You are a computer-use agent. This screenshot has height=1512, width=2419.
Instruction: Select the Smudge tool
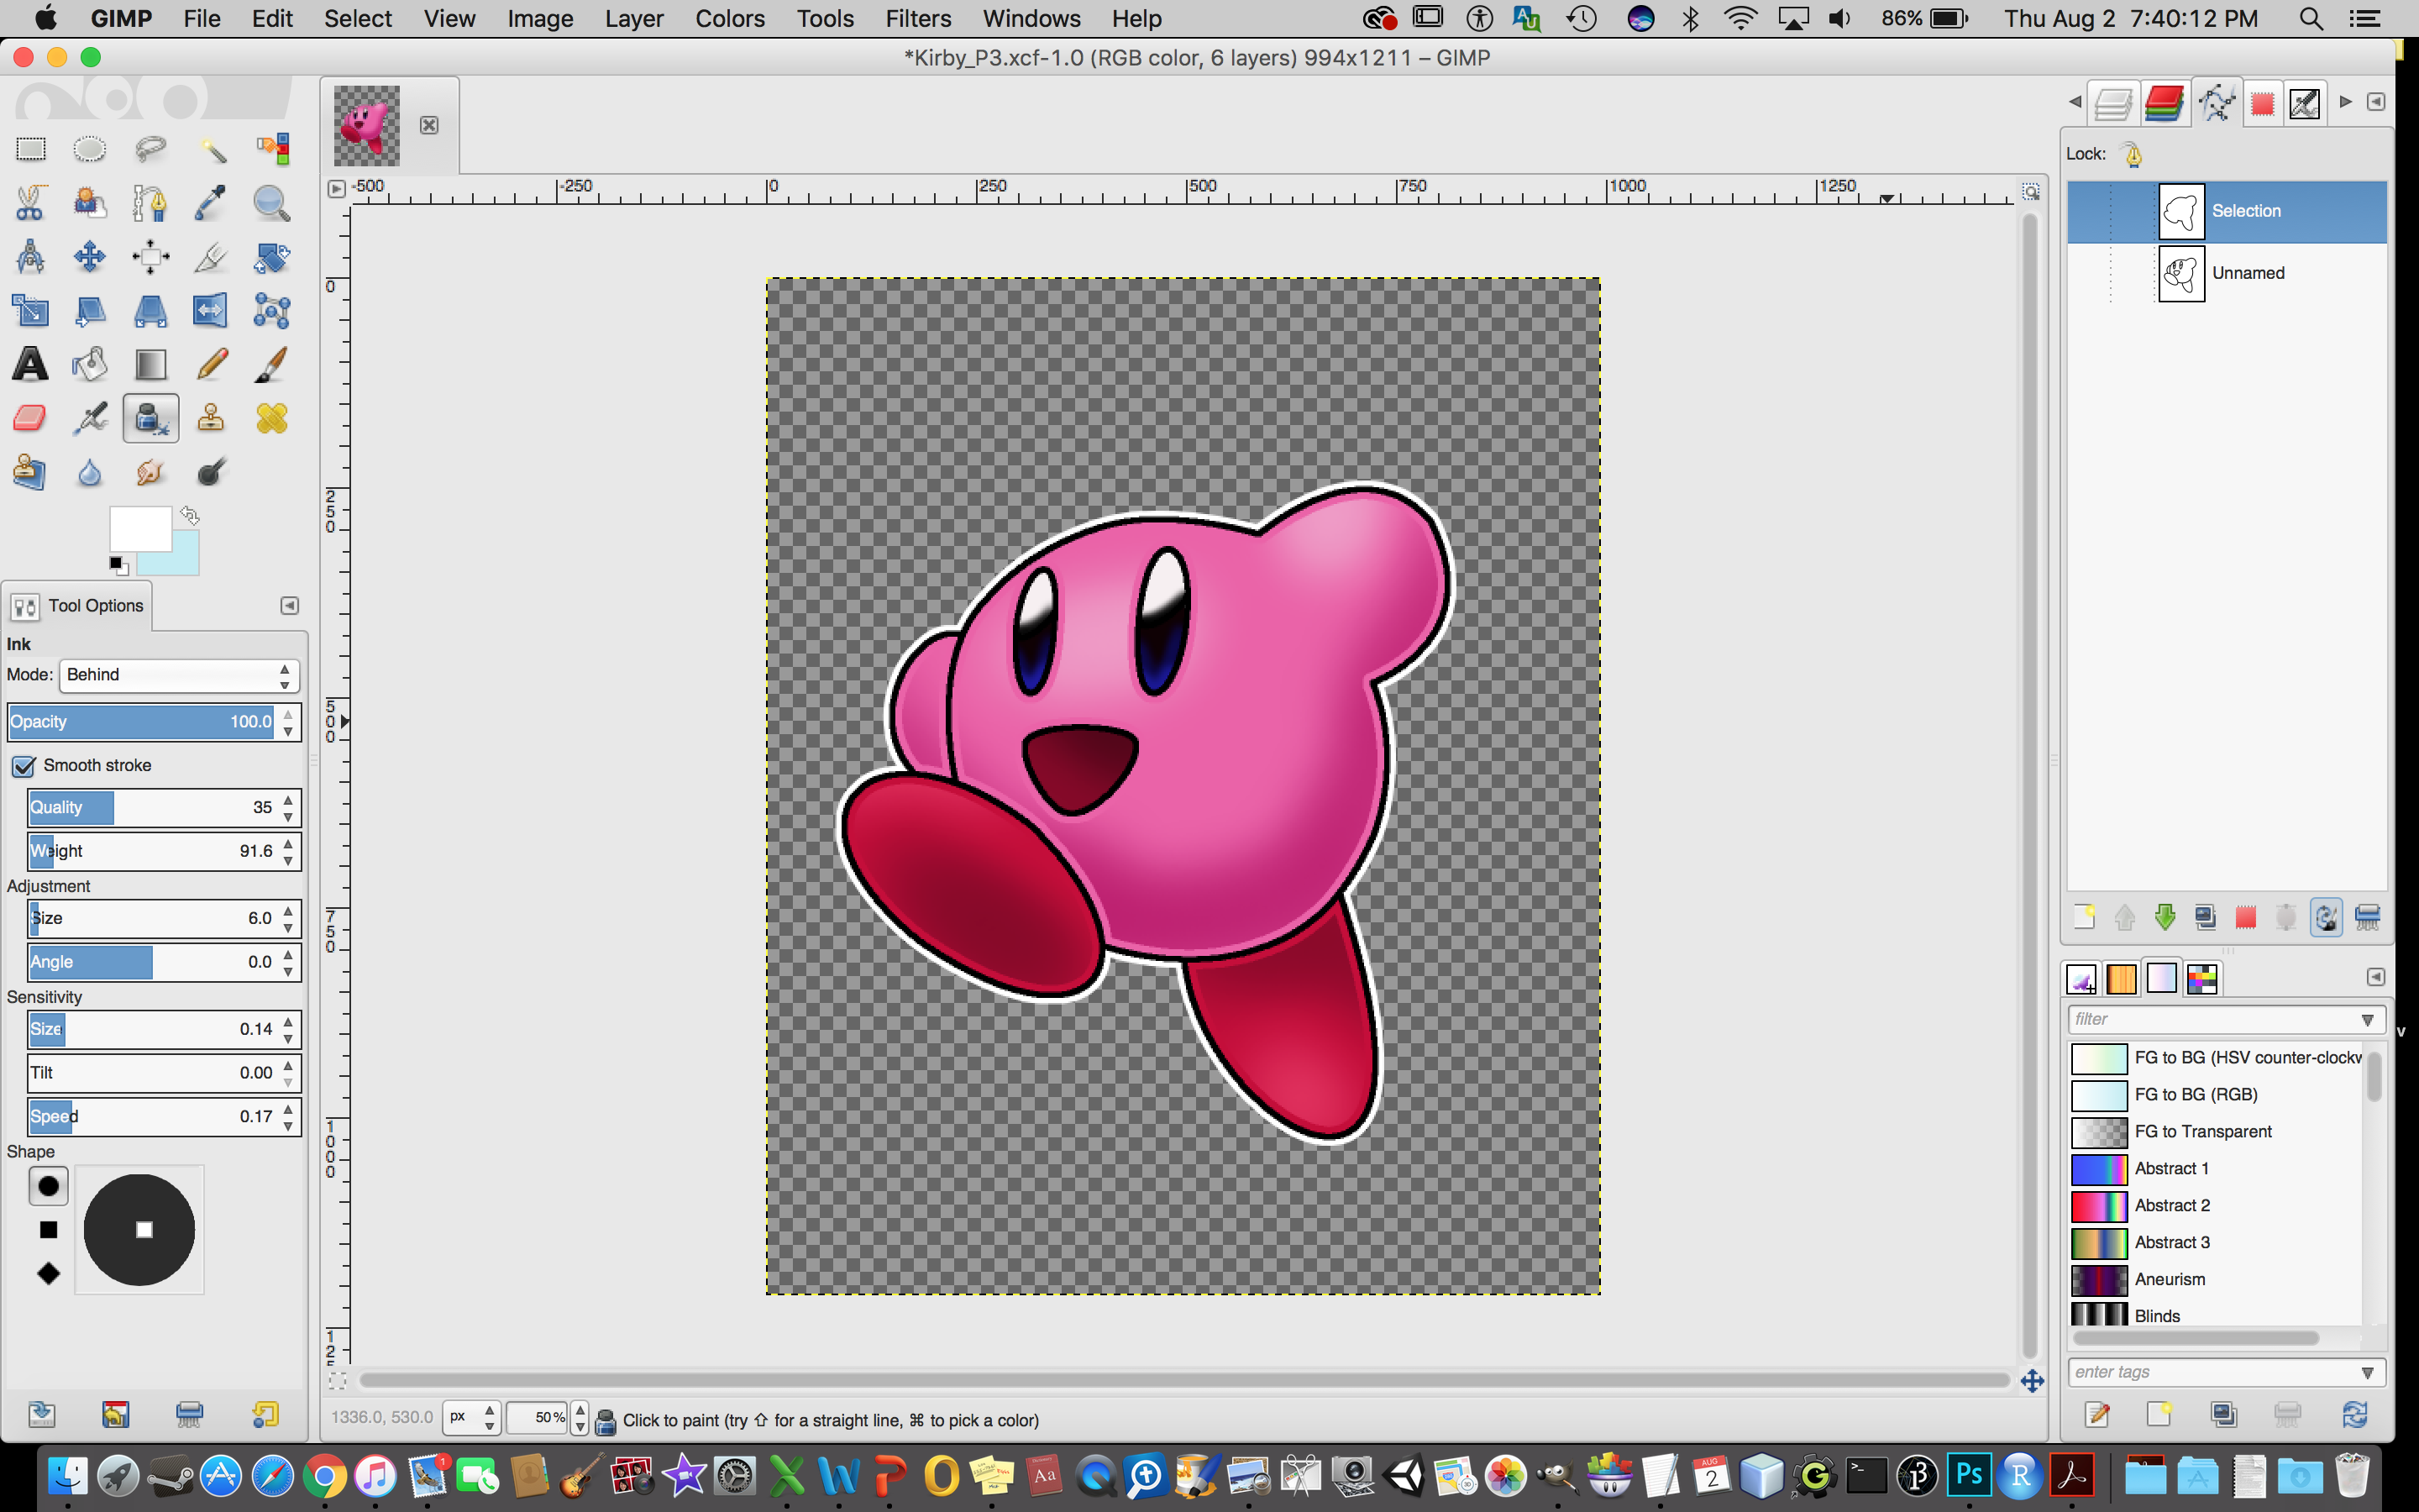pyautogui.click(x=151, y=472)
